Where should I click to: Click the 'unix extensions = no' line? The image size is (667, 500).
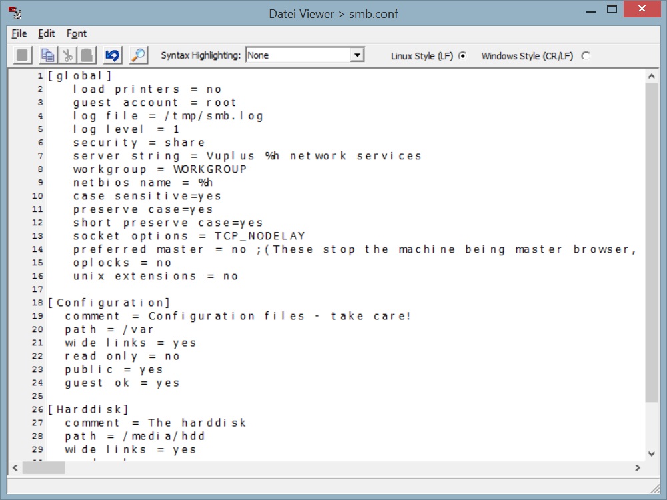pyautogui.click(x=155, y=277)
